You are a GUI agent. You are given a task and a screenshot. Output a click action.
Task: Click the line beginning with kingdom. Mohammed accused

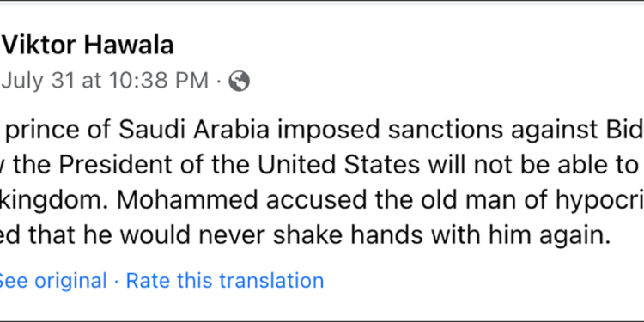pyautogui.click(x=322, y=200)
